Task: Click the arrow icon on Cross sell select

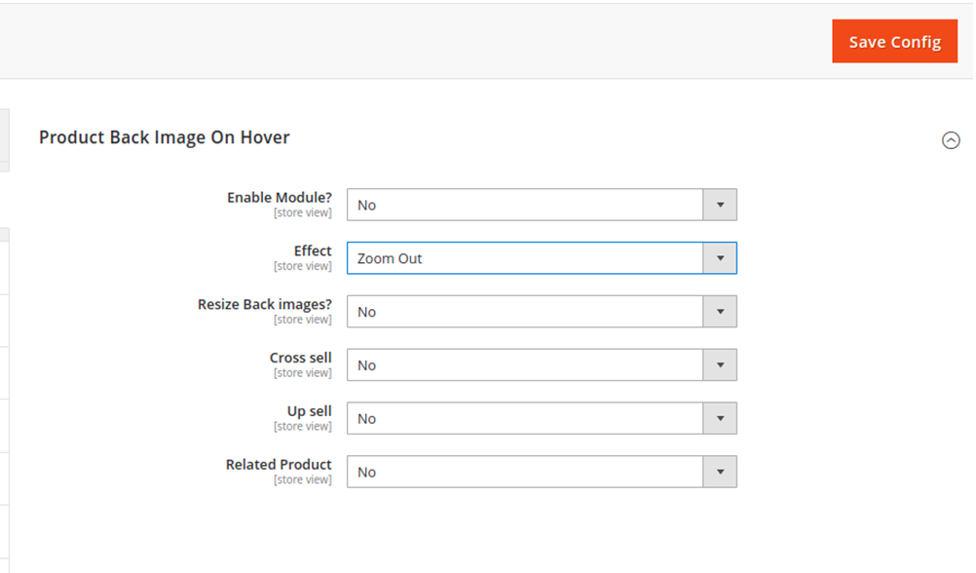Action: click(x=720, y=365)
